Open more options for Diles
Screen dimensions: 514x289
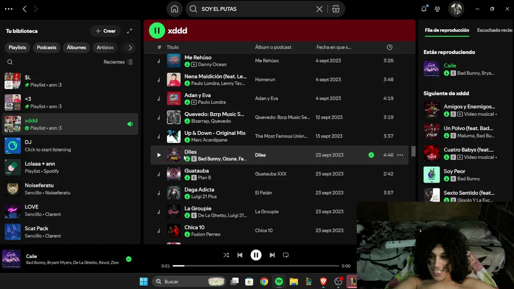400,155
